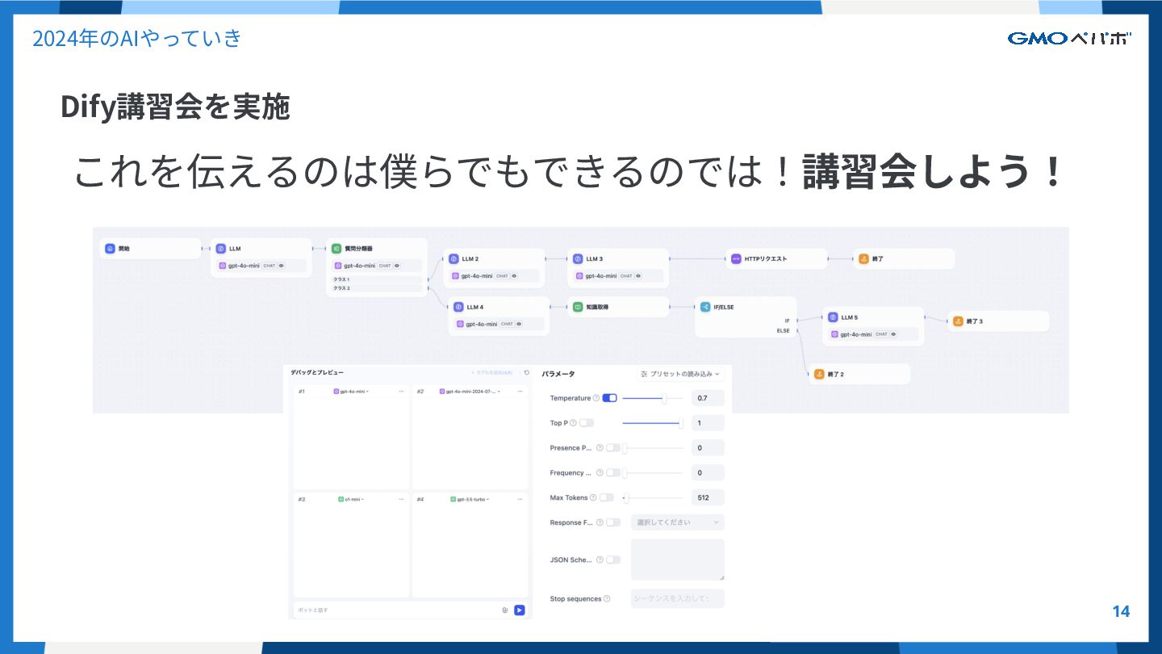Image resolution: width=1162 pixels, height=654 pixels.
Task: Click the attachment icon in chat input
Action: pos(504,610)
